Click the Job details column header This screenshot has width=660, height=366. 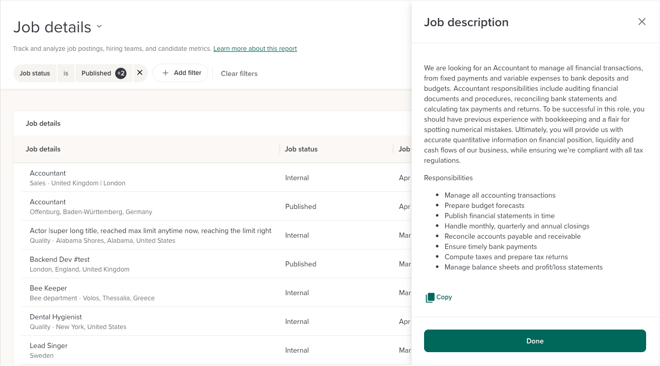43,149
